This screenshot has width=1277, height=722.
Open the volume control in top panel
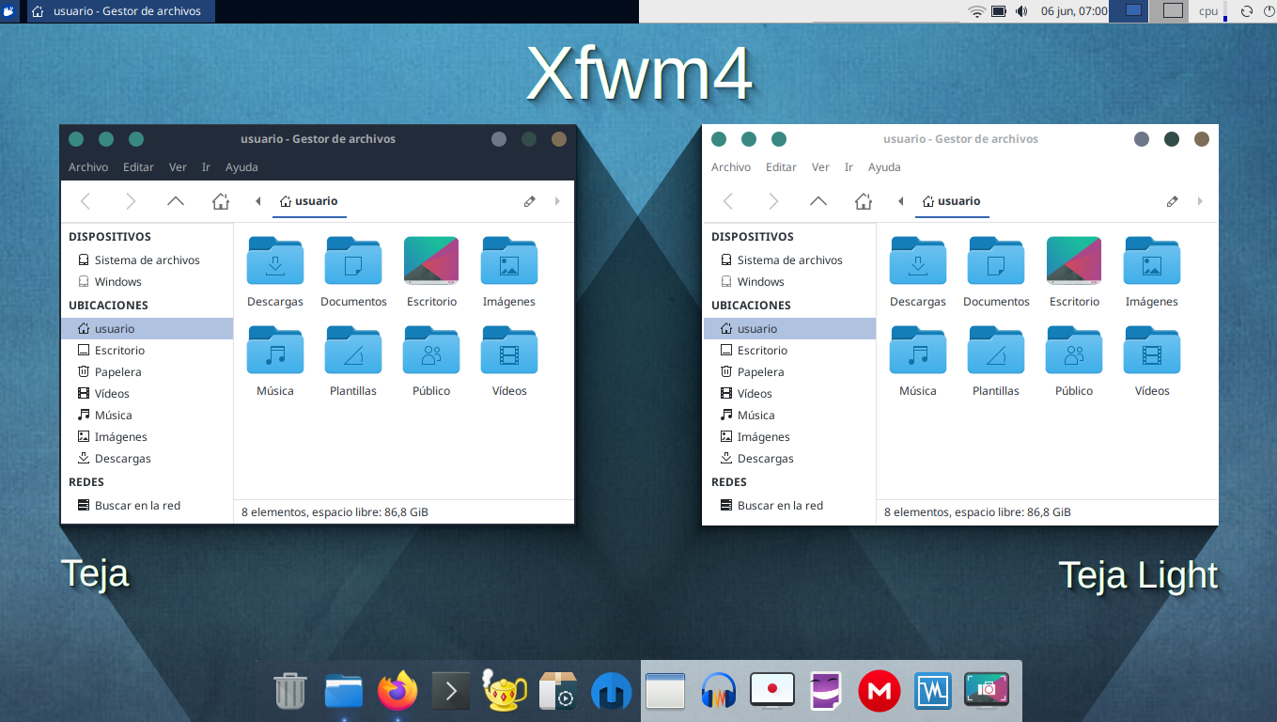[1021, 11]
